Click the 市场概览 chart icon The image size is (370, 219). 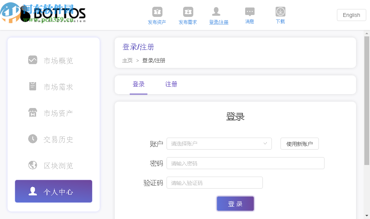[x=32, y=60]
